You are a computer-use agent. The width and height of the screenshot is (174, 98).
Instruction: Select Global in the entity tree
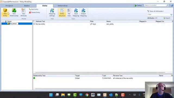(9, 21)
